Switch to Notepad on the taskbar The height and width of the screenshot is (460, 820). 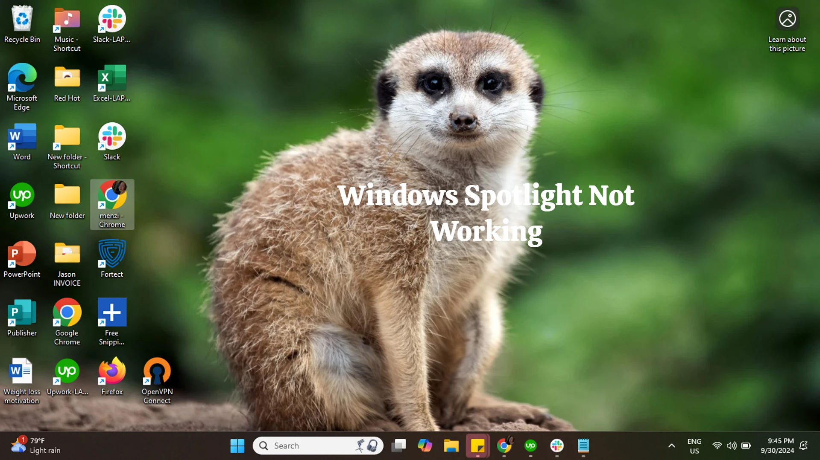(583, 446)
